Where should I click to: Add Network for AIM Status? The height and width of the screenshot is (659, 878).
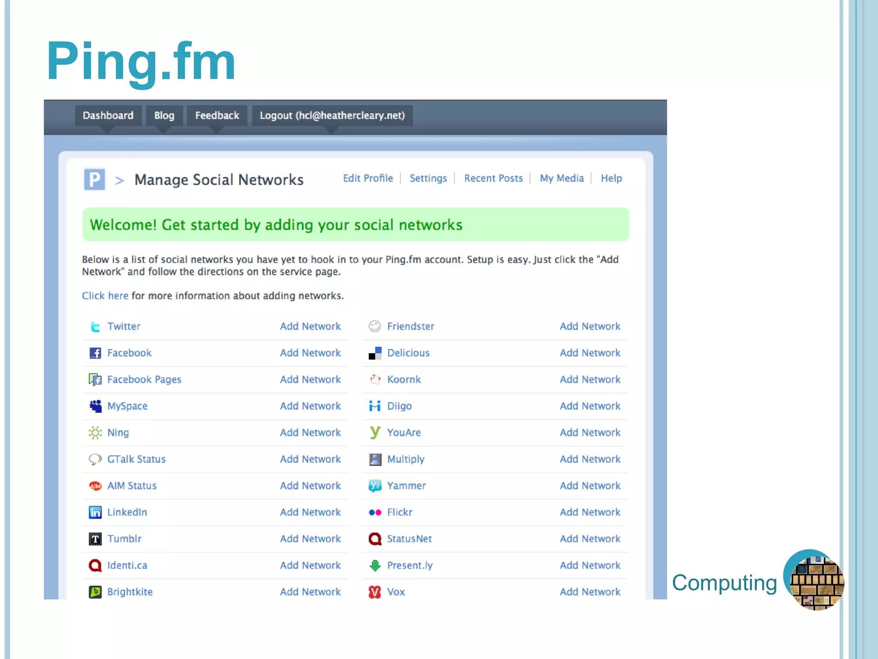[310, 486]
